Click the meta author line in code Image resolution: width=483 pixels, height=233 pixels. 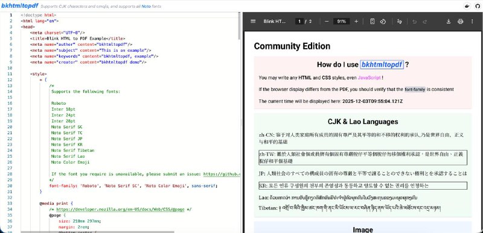(82, 45)
